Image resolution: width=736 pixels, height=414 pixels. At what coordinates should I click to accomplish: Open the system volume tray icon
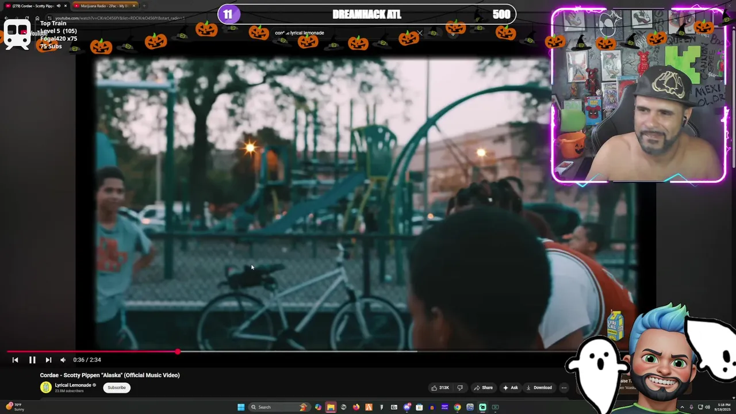(x=708, y=407)
